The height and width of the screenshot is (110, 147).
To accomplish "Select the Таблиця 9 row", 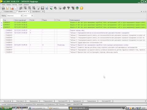I will tap(76, 52).
